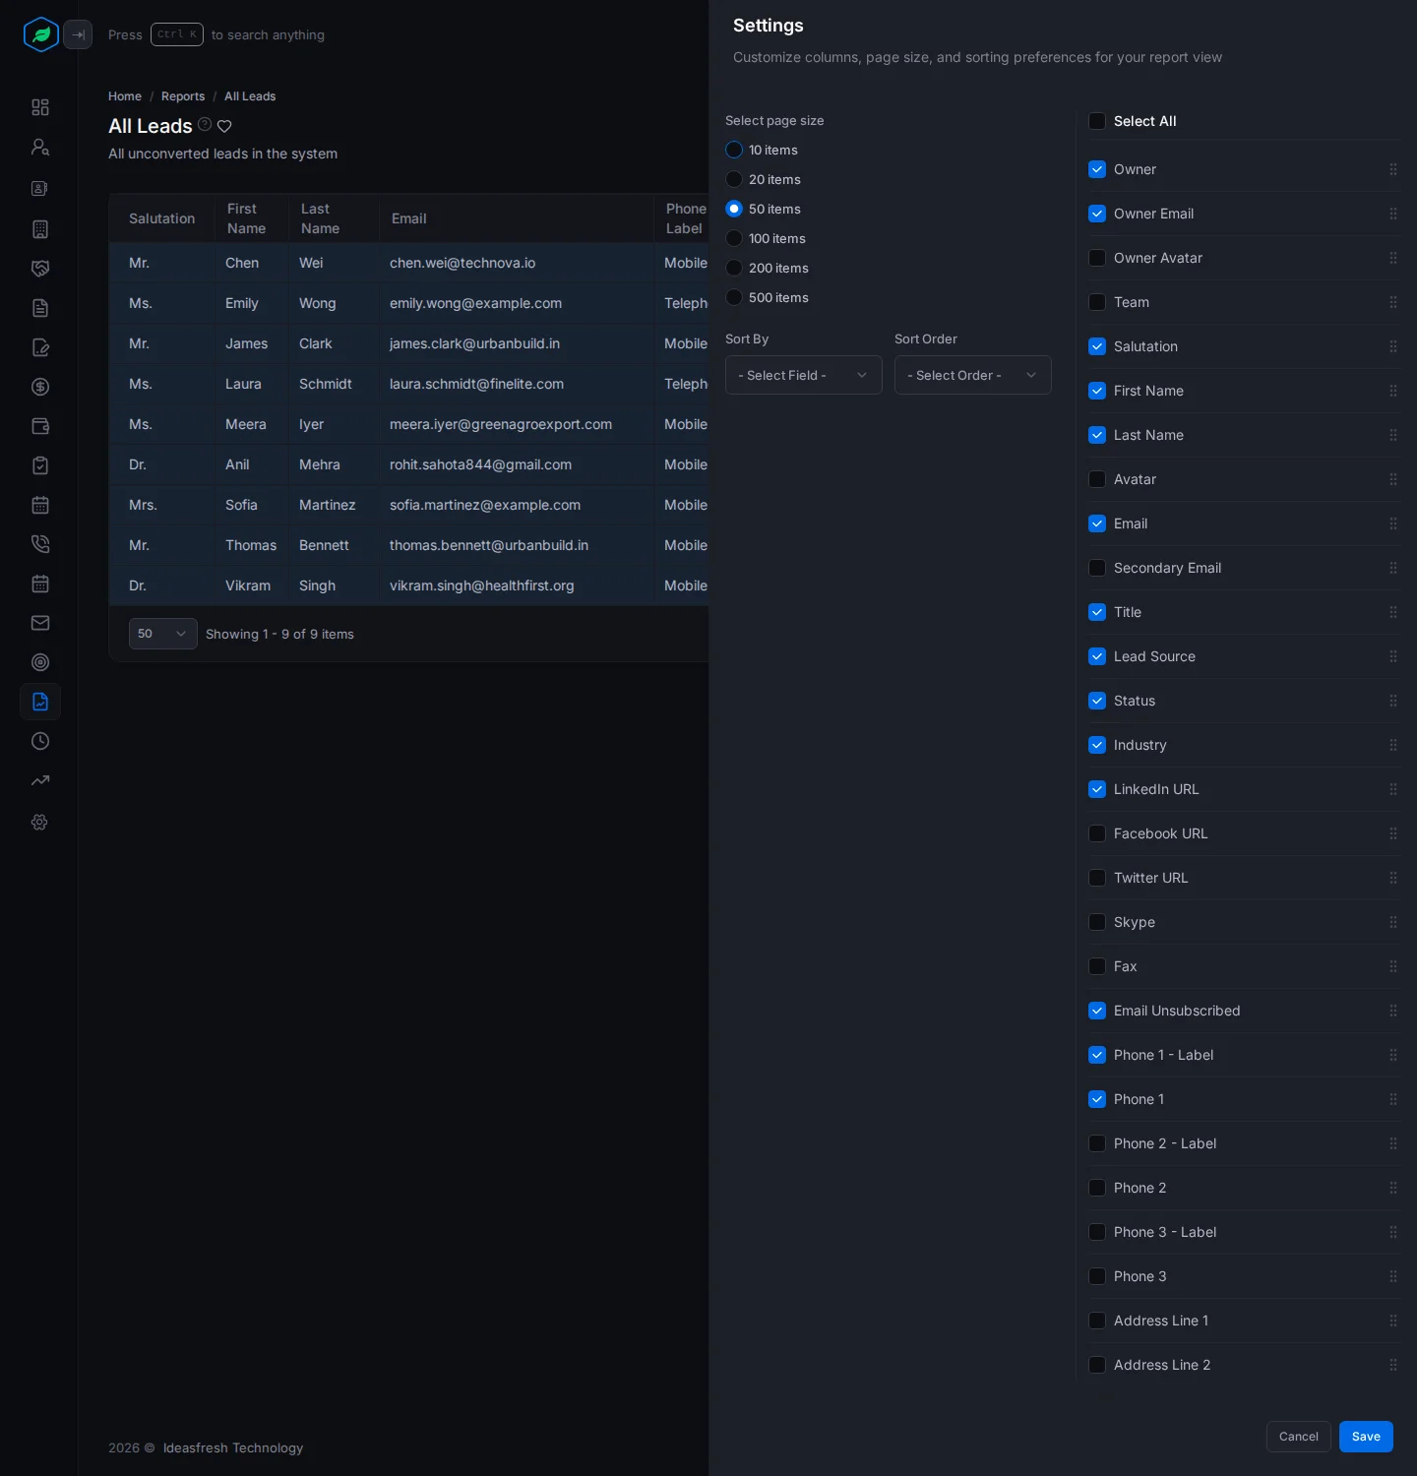Open the target goals sidebar icon
The height and width of the screenshot is (1476, 1417).
tap(40, 662)
